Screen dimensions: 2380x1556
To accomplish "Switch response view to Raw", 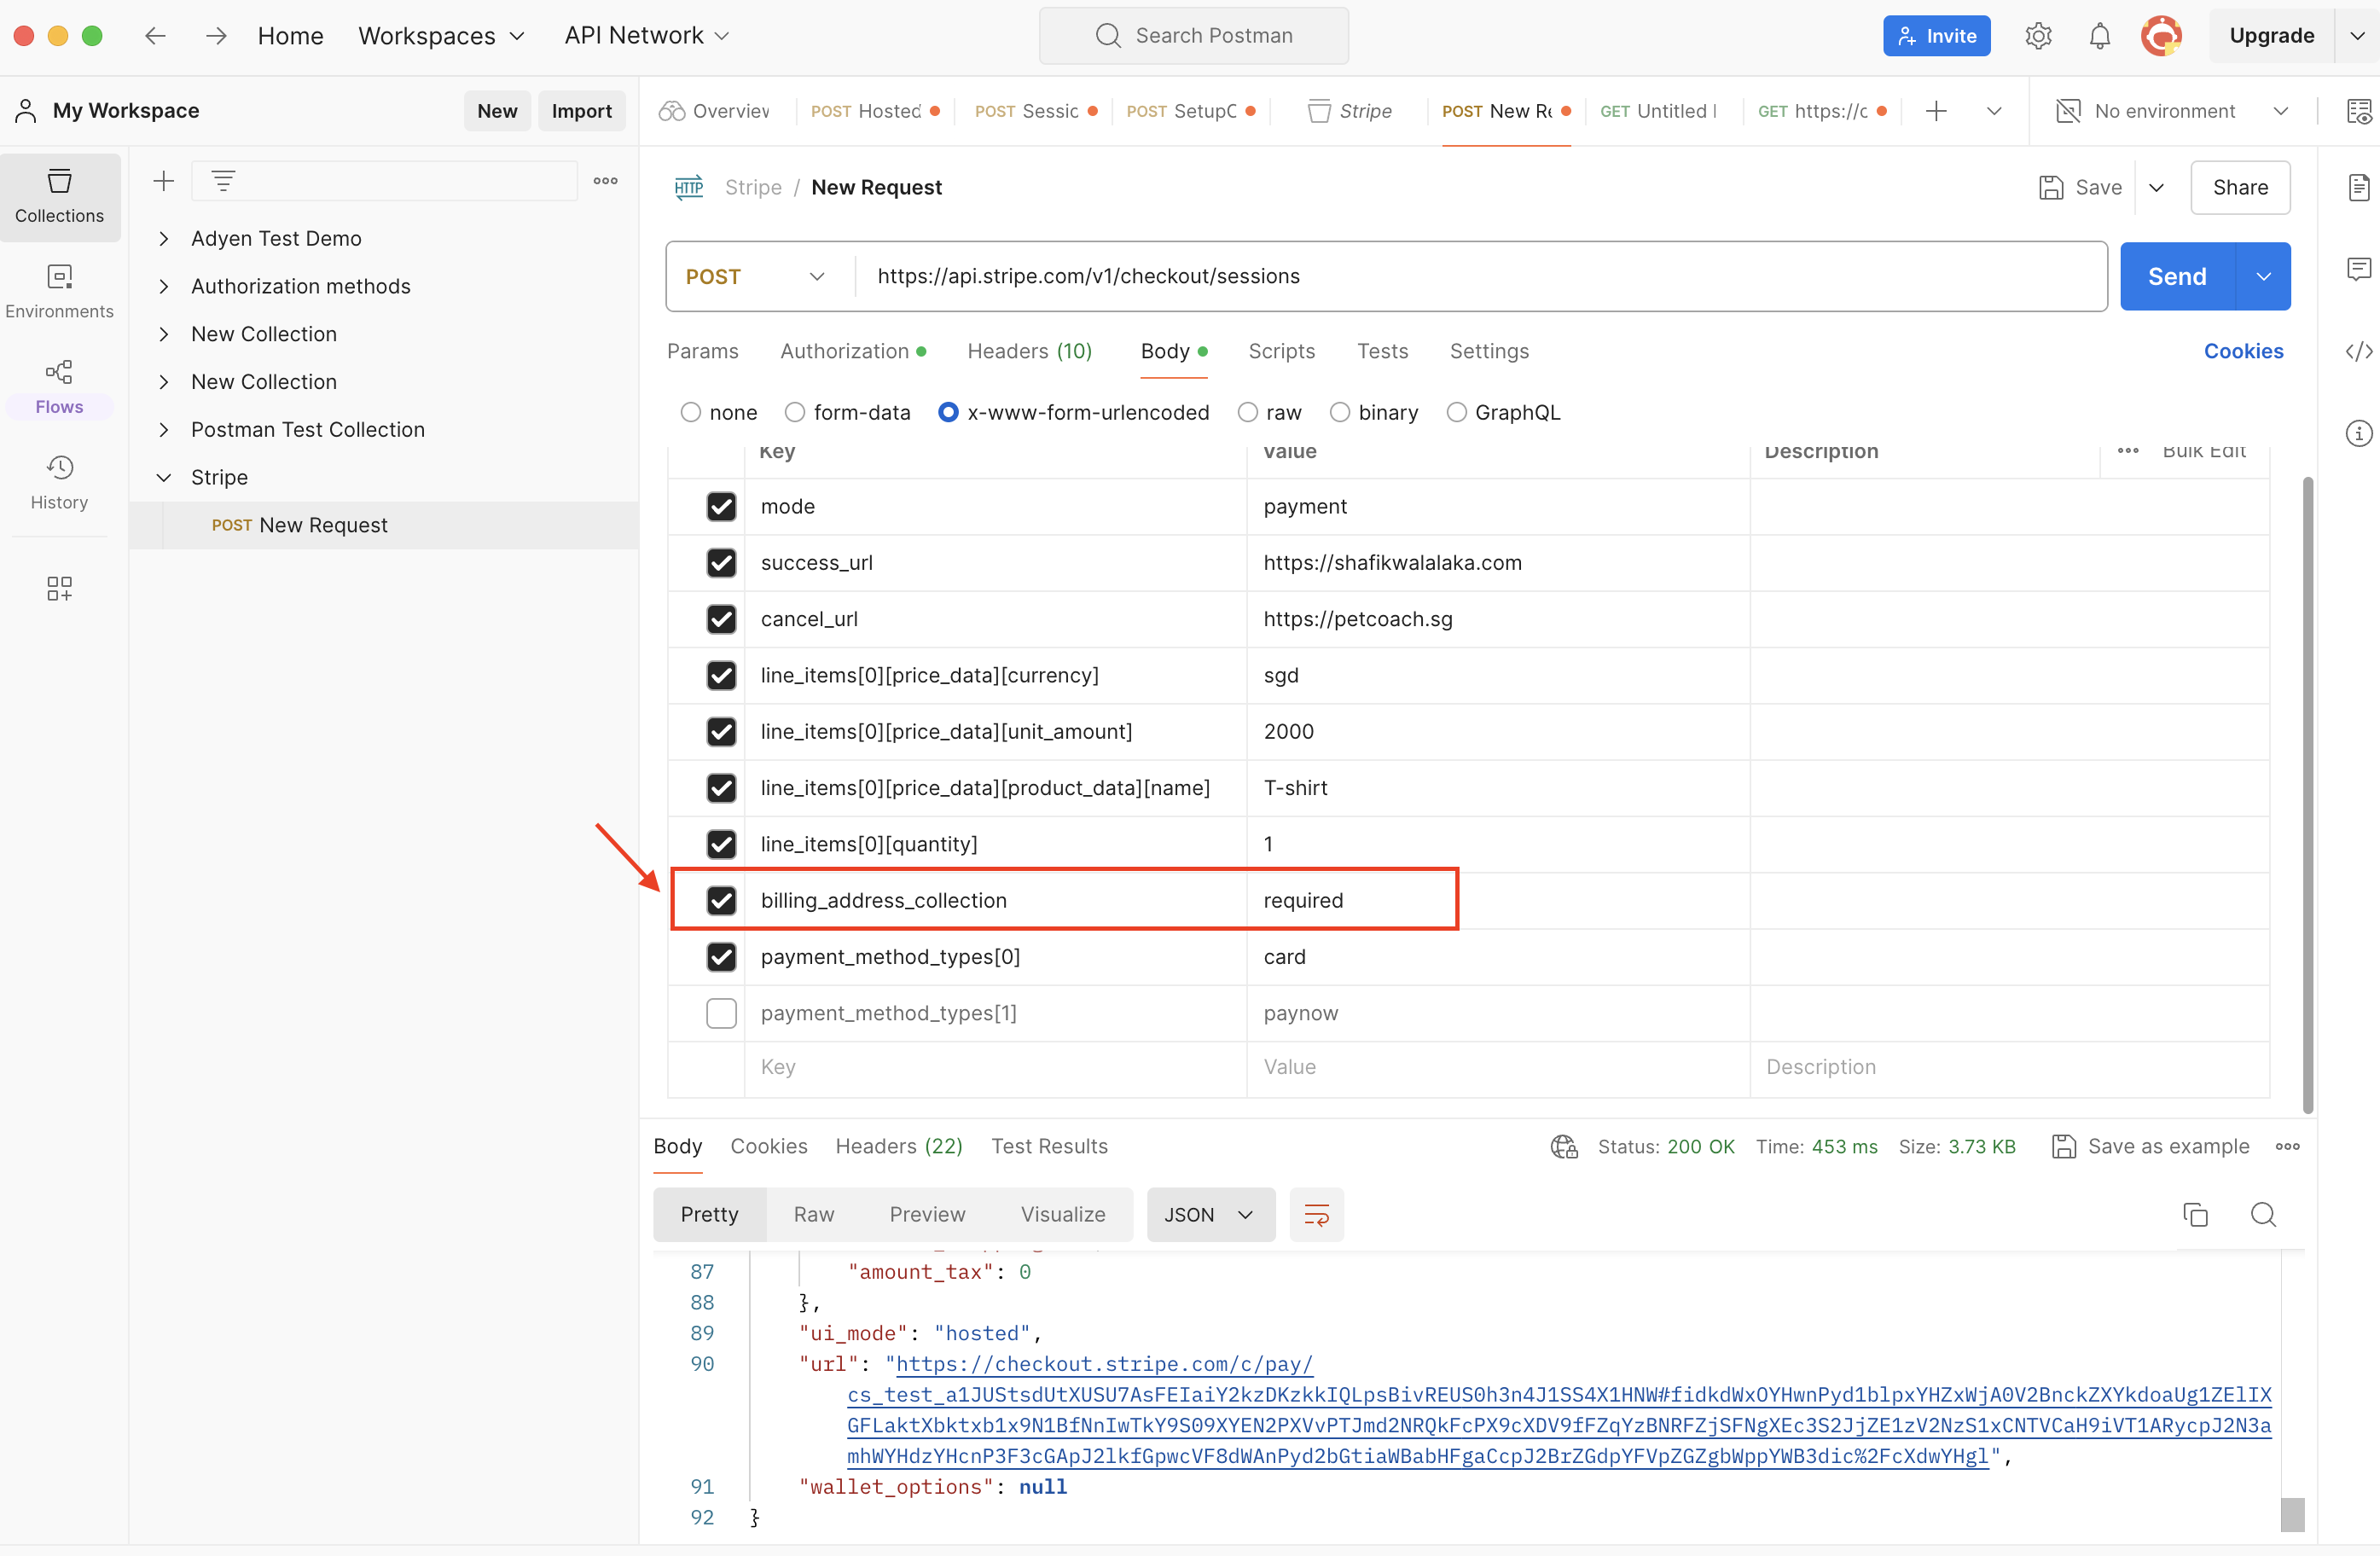I will coord(813,1214).
